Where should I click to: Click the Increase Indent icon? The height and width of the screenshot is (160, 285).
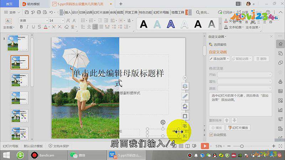tap(106, 21)
